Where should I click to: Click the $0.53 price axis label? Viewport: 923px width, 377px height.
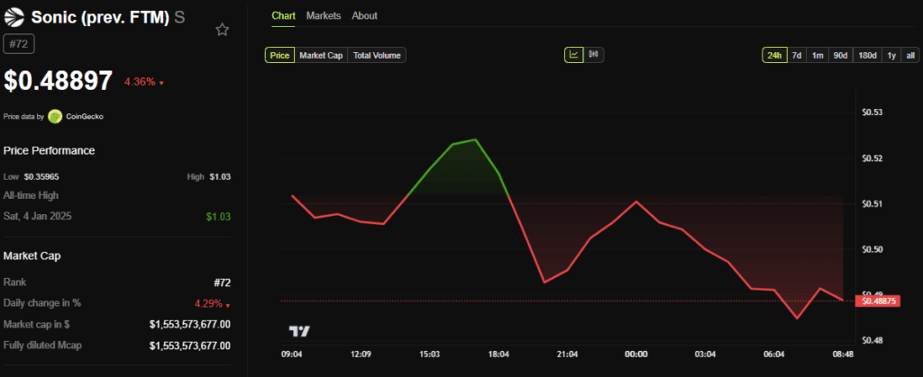(x=873, y=112)
